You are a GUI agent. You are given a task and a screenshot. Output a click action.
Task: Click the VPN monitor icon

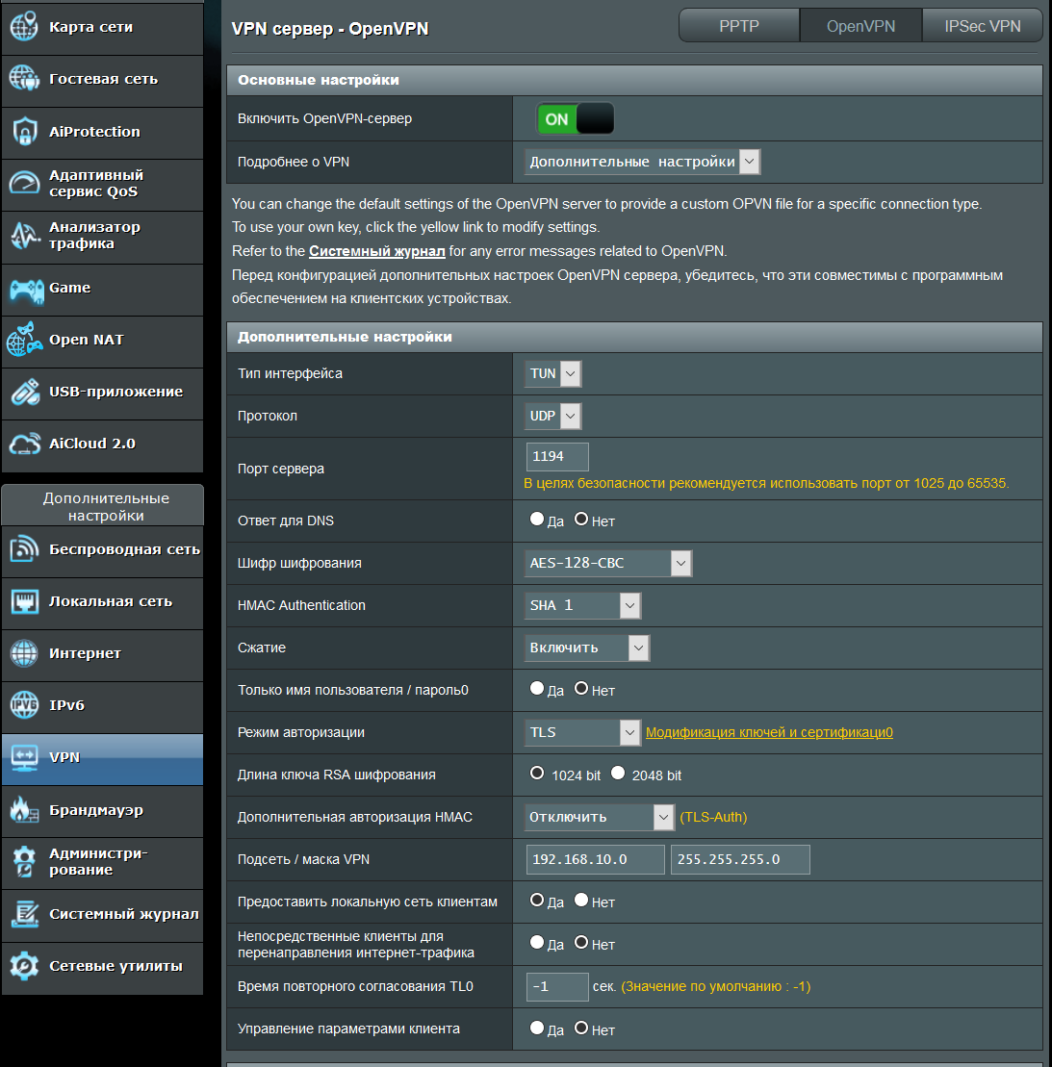(24, 757)
